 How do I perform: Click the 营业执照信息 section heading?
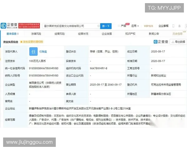pyautogui.click(x=11, y=42)
